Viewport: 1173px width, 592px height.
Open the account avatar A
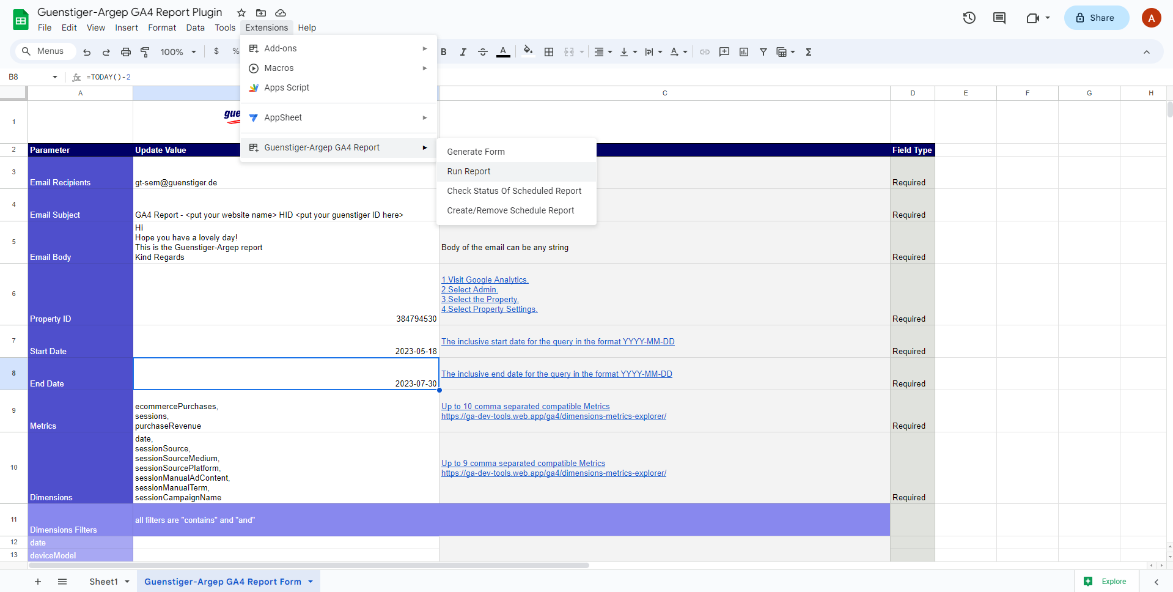click(x=1152, y=18)
